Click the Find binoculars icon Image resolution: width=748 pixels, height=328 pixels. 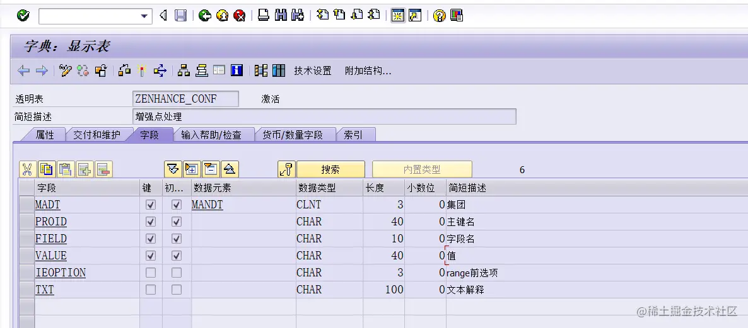point(281,15)
